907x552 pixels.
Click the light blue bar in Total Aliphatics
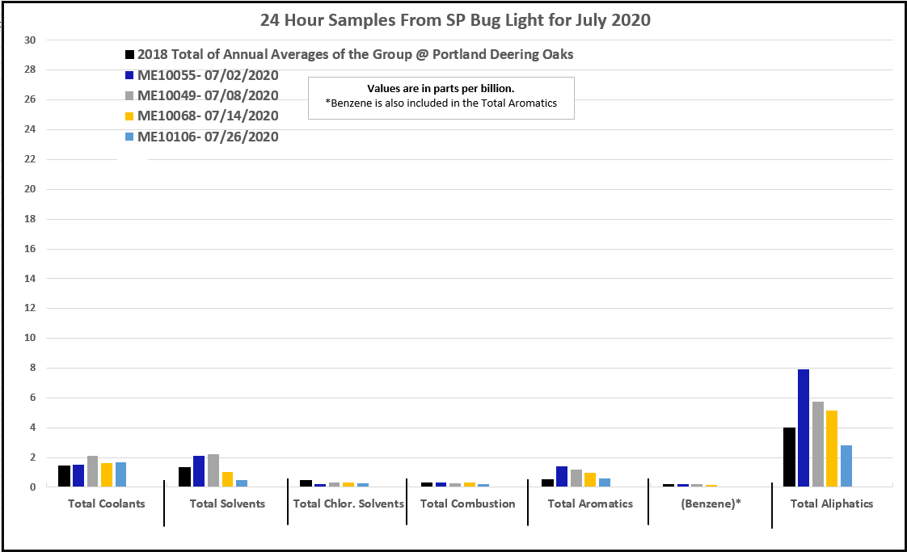pos(846,466)
